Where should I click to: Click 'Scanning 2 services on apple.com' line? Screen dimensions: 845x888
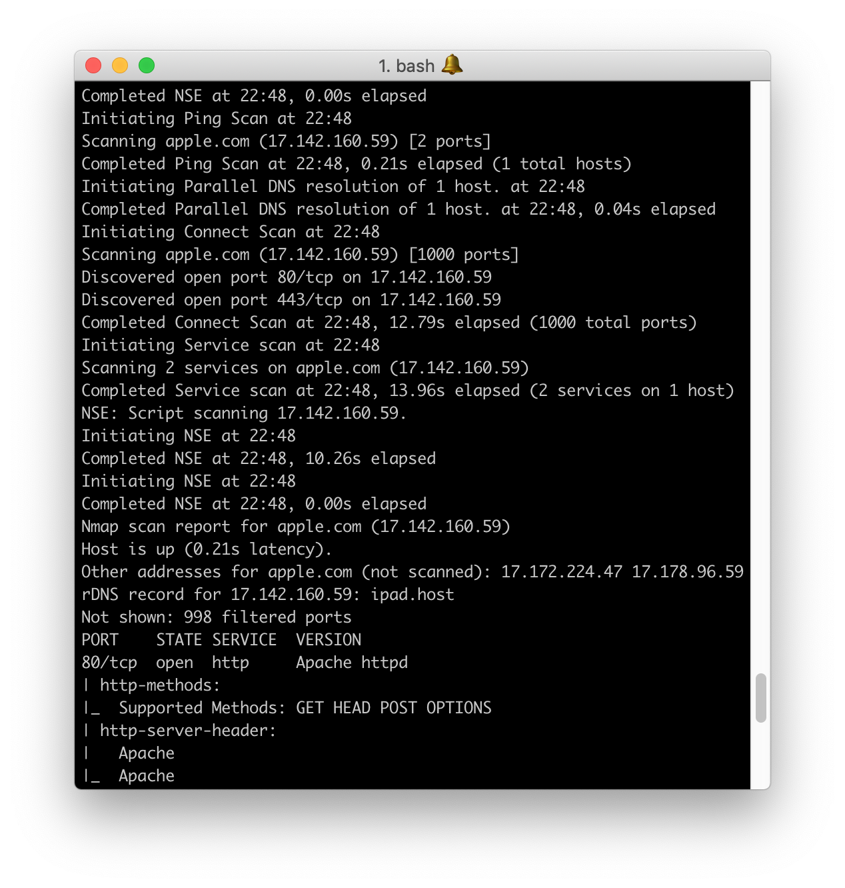[x=305, y=368]
